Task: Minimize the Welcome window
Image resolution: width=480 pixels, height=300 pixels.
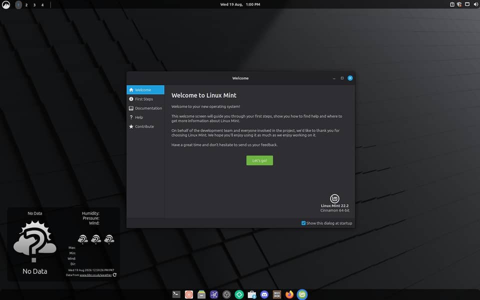Action: (334, 78)
